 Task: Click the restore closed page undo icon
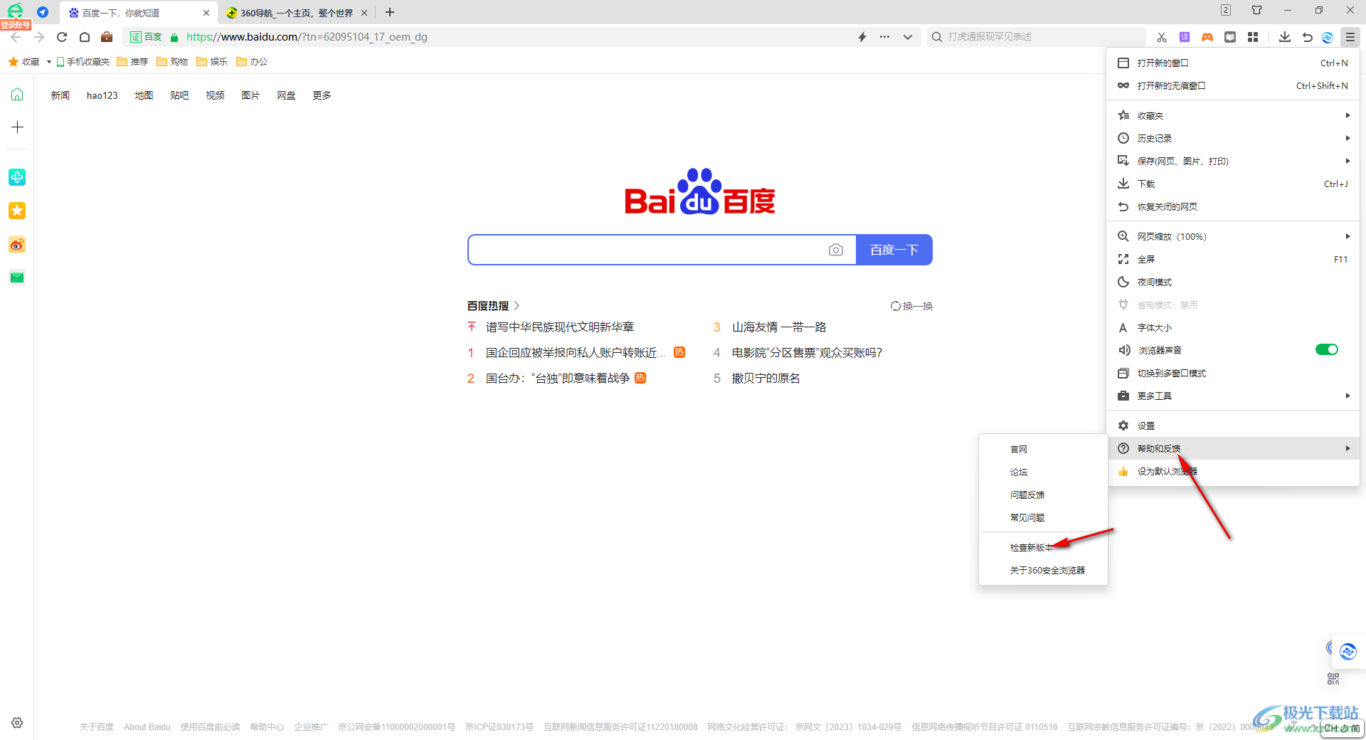[x=1307, y=37]
